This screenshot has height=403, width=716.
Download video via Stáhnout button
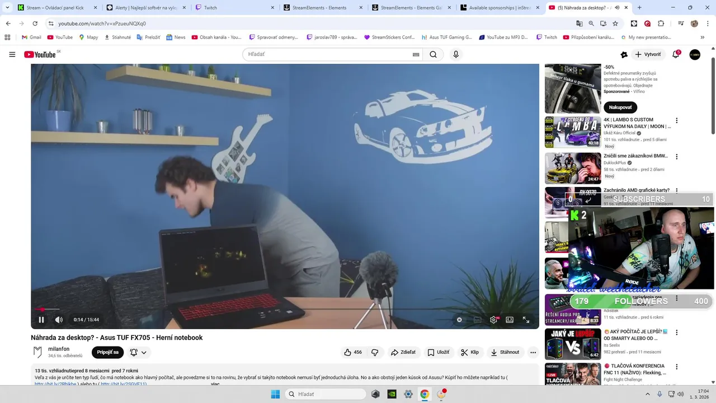coord(505,352)
